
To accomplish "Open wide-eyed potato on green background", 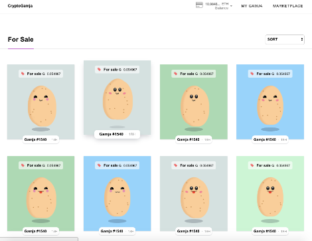I will pos(195,106).
